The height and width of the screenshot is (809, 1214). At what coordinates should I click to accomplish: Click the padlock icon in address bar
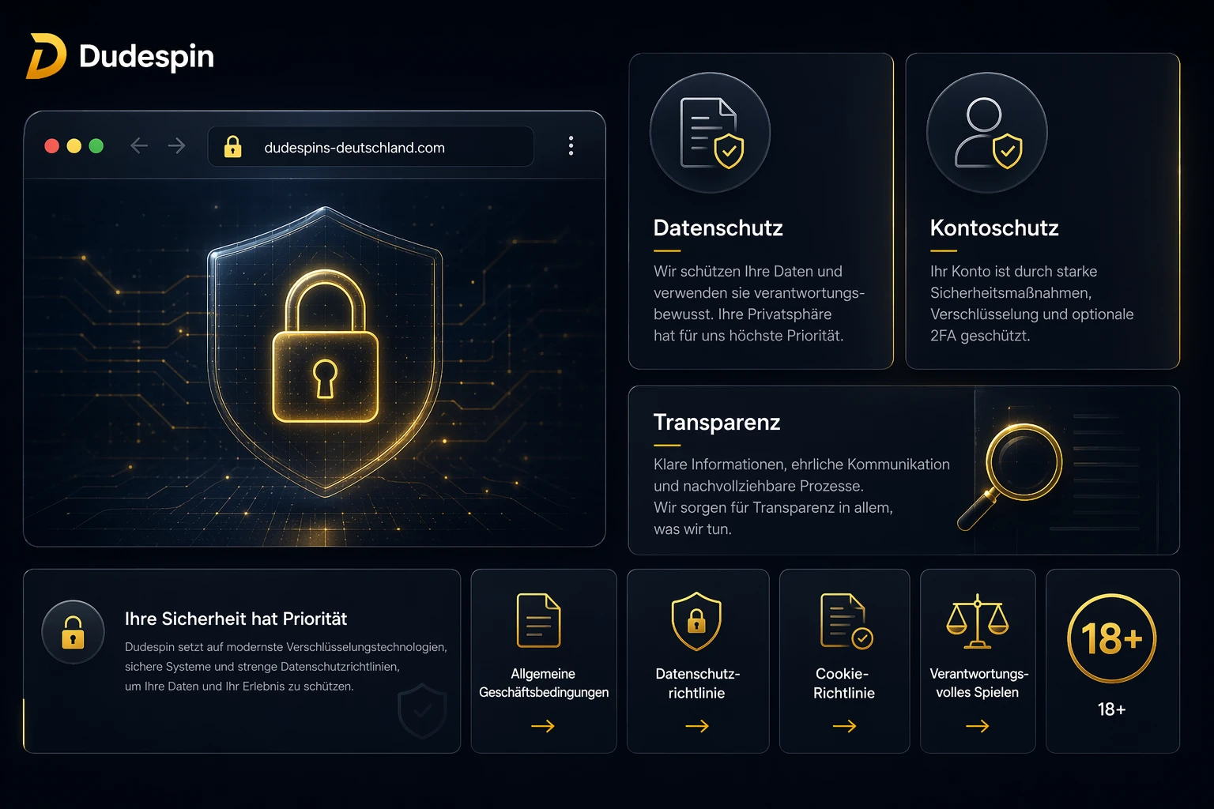click(x=232, y=146)
